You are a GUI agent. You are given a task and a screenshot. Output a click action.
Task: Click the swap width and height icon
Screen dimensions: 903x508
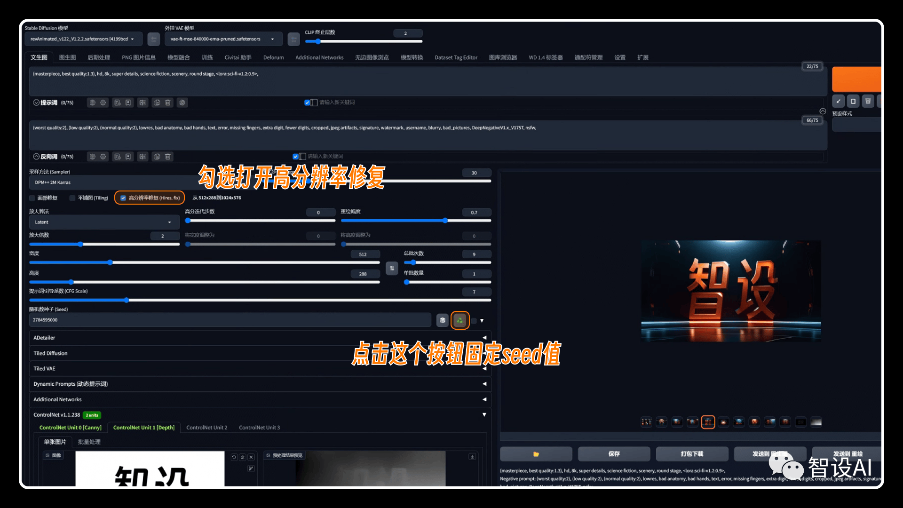pyautogui.click(x=392, y=268)
